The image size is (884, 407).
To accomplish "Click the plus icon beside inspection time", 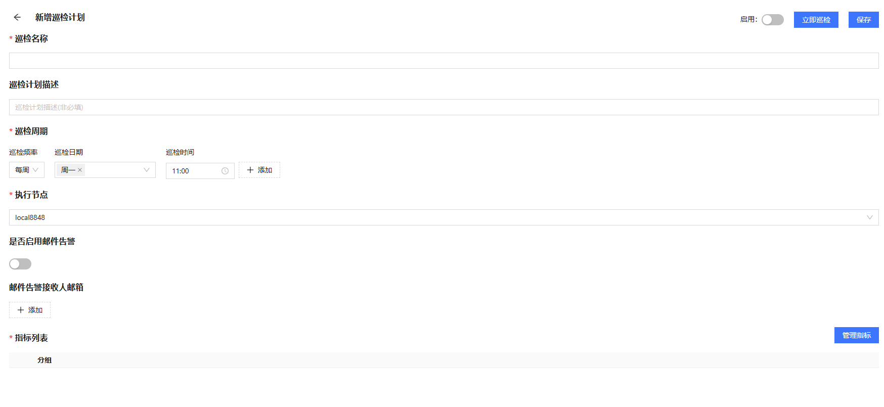I will [x=250, y=170].
